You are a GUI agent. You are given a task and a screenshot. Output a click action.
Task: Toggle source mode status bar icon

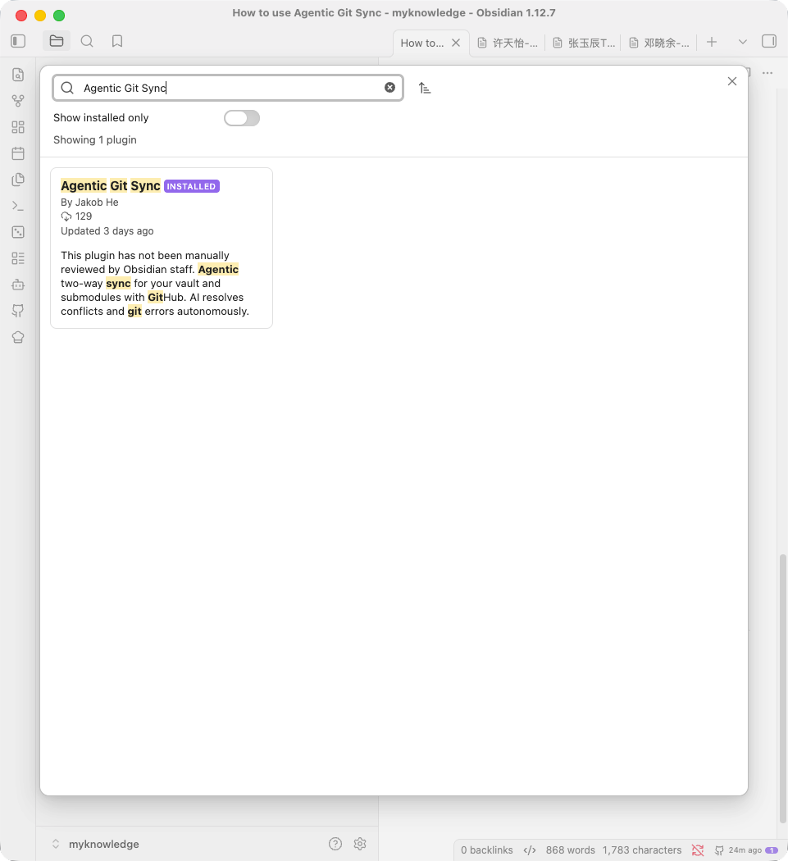[530, 850]
